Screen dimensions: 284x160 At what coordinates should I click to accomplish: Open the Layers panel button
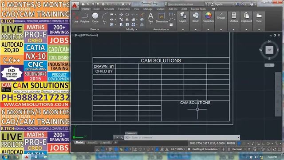[183, 18]
